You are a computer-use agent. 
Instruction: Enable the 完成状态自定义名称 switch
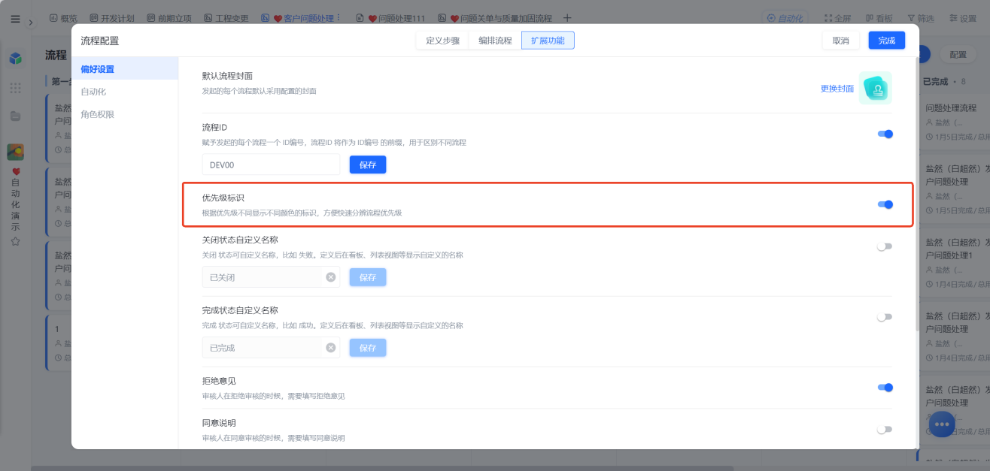[x=885, y=317]
